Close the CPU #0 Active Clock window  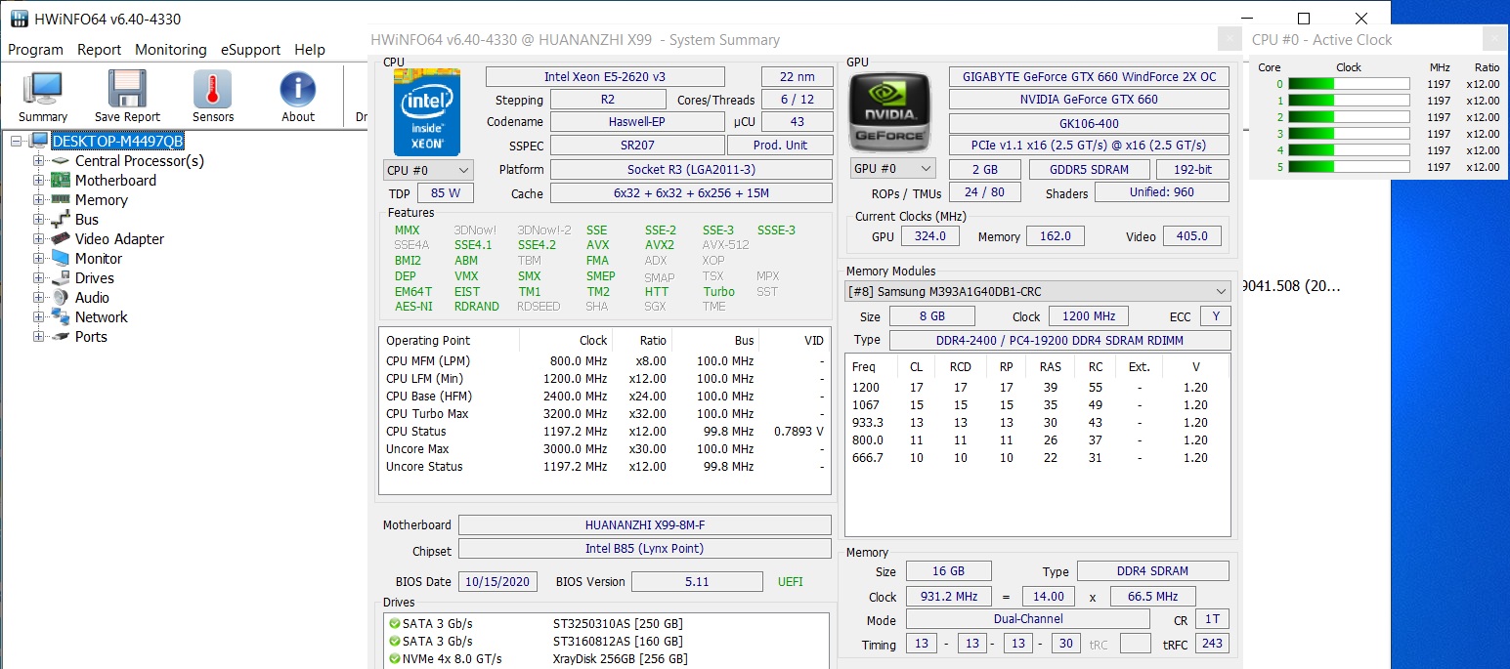[1494, 39]
